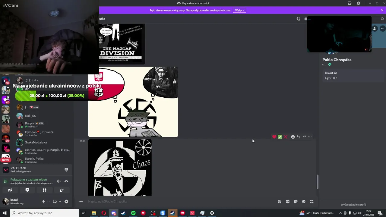
Task: Turn off streamer mode via Wyłącz
Action: click(239, 10)
